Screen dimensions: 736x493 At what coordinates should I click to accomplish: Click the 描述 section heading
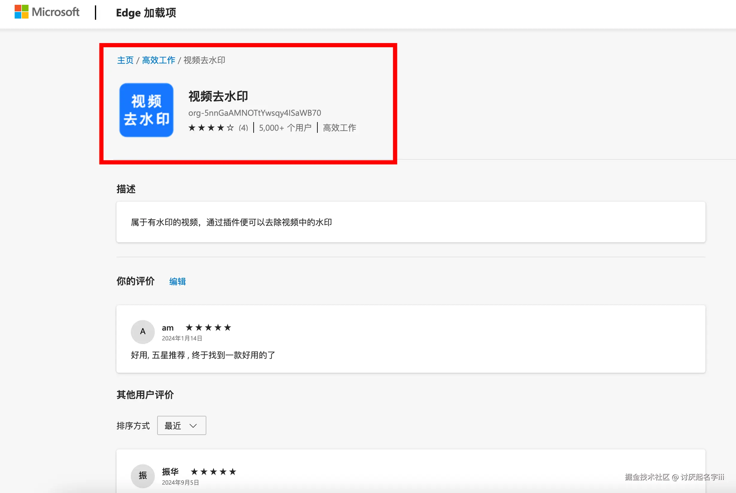(x=126, y=189)
